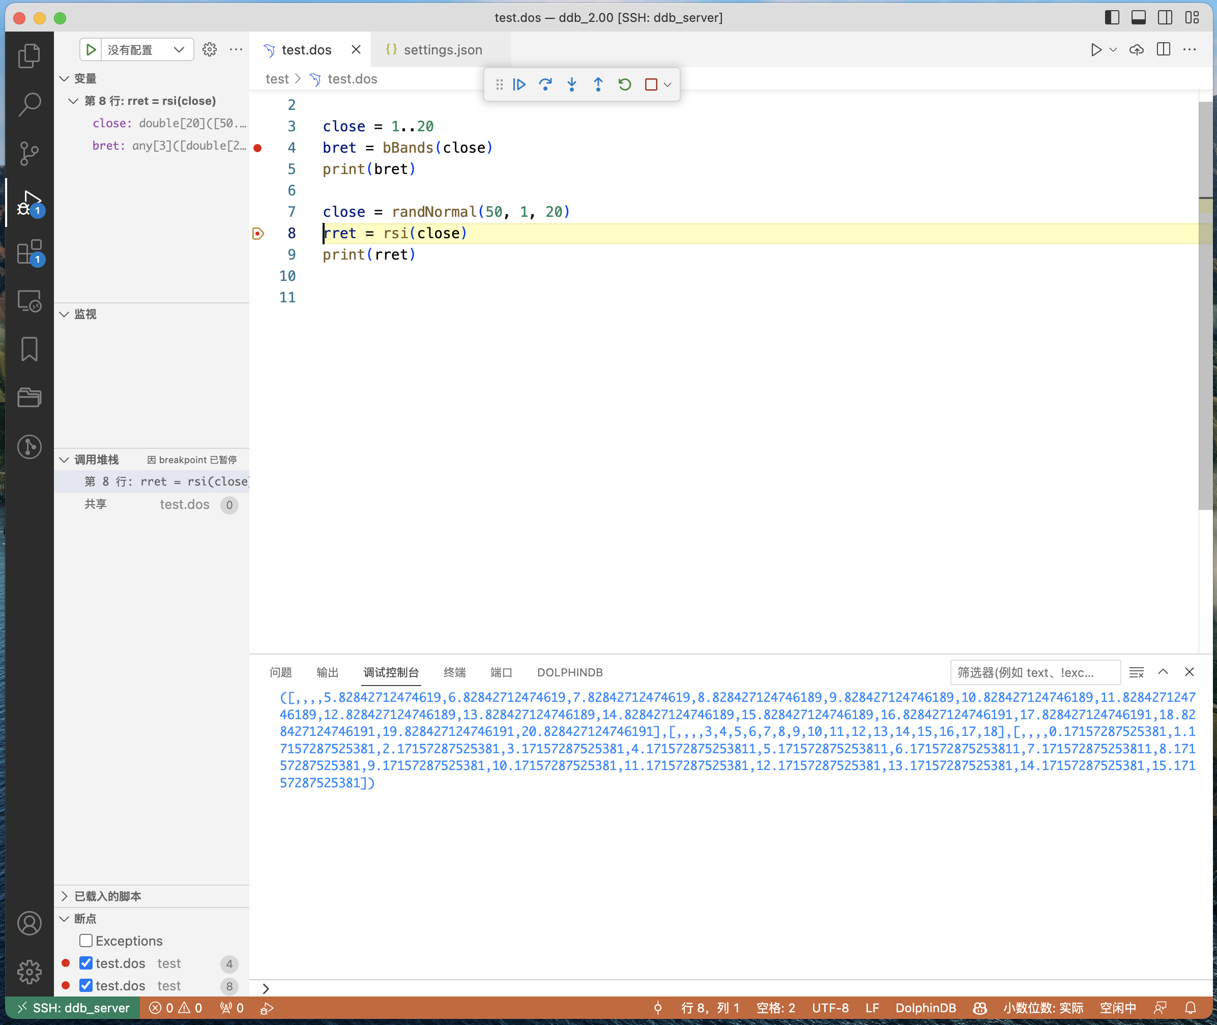Click the debug Continue button
Viewport: 1217px width, 1025px height.
(519, 85)
